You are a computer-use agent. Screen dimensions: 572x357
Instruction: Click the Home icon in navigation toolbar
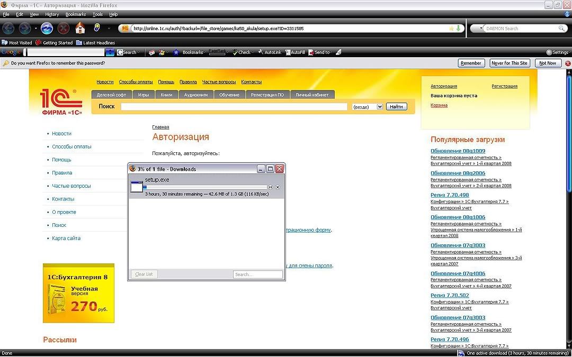point(80,28)
